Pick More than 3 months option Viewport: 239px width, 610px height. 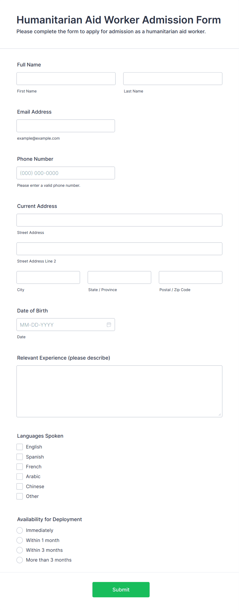20,560
